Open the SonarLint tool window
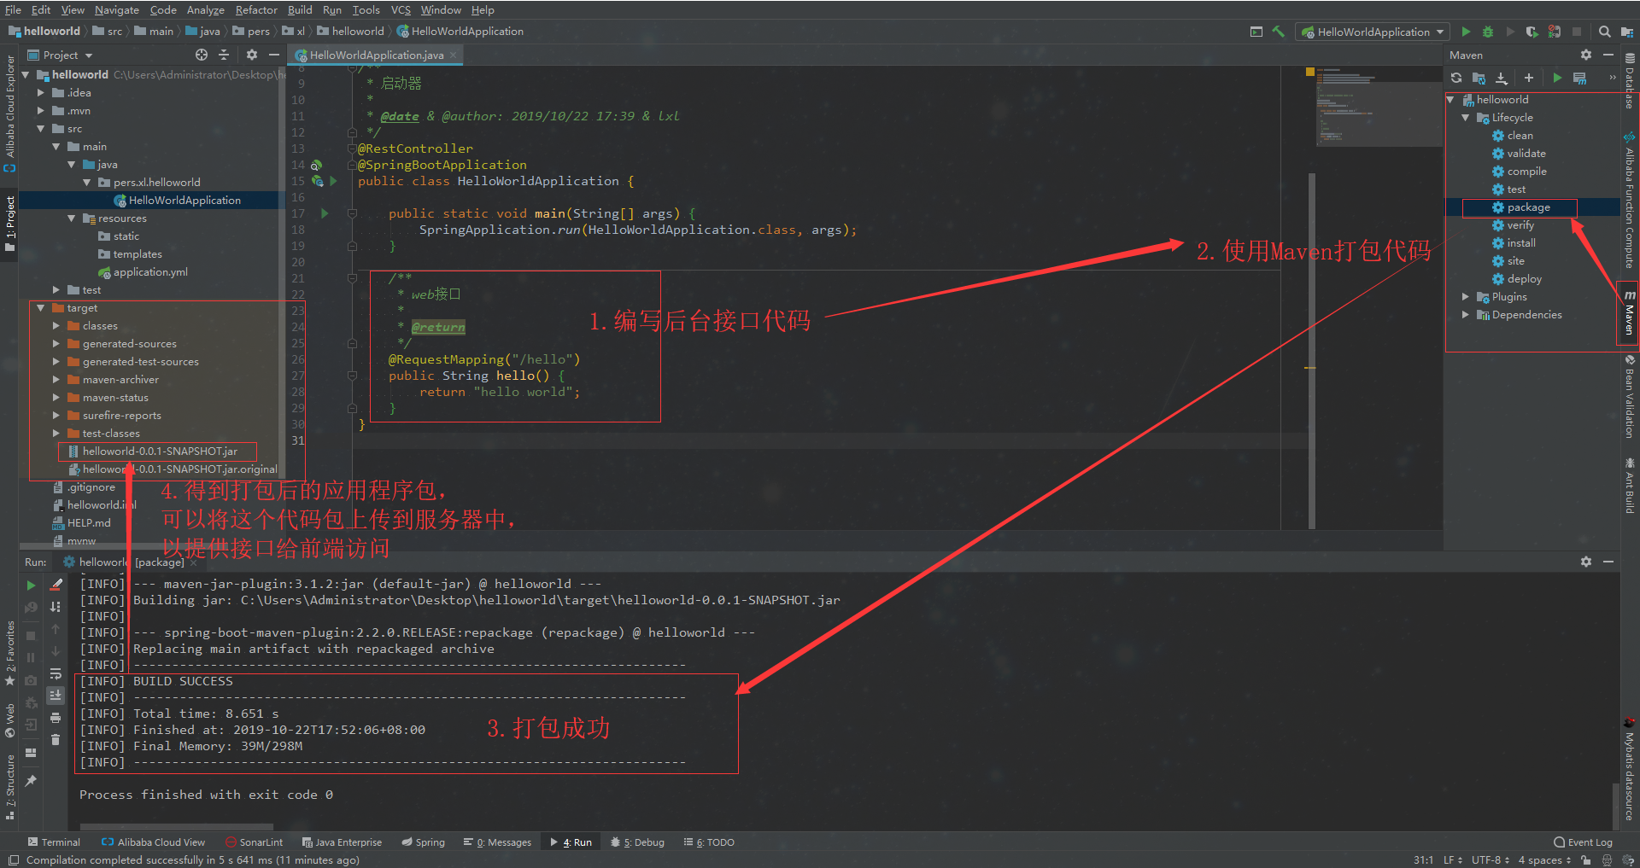 (x=254, y=842)
